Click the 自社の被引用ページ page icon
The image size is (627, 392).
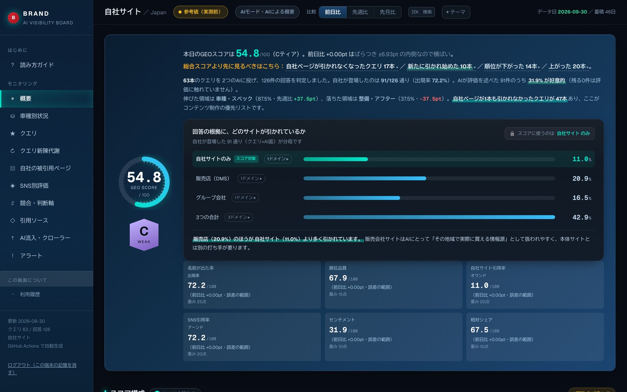(13, 168)
